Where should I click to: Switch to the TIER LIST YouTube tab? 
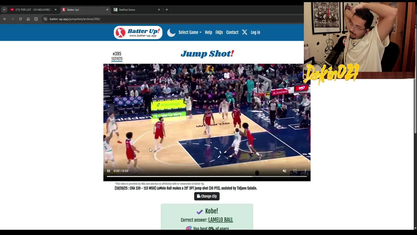point(33,10)
